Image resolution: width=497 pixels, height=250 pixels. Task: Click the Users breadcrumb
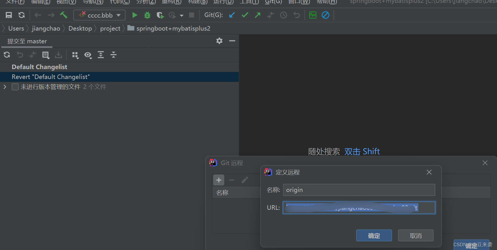[16, 28]
